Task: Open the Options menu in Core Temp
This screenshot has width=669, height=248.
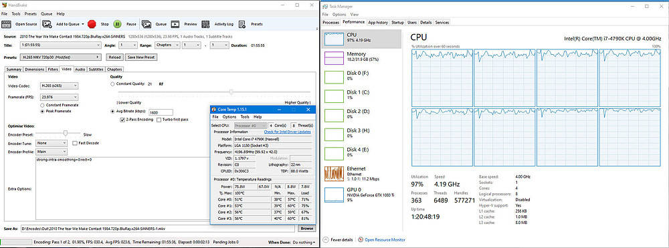Action: click(229, 117)
